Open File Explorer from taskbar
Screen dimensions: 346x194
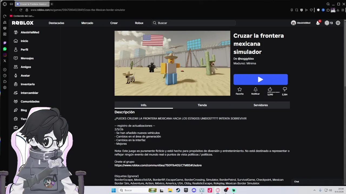pyautogui.click(x=170, y=190)
